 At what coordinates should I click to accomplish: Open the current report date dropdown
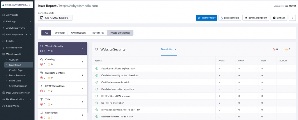coord(55,18)
